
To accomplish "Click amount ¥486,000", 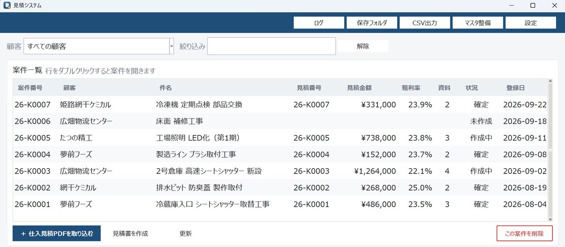I will pyautogui.click(x=379, y=204).
